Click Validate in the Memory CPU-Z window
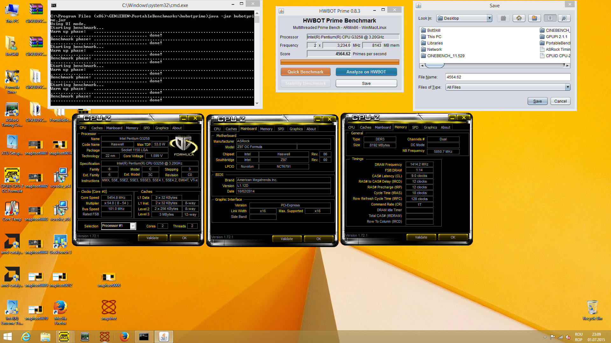Image resolution: width=611 pixels, height=343 pixels. coord(421,237)
